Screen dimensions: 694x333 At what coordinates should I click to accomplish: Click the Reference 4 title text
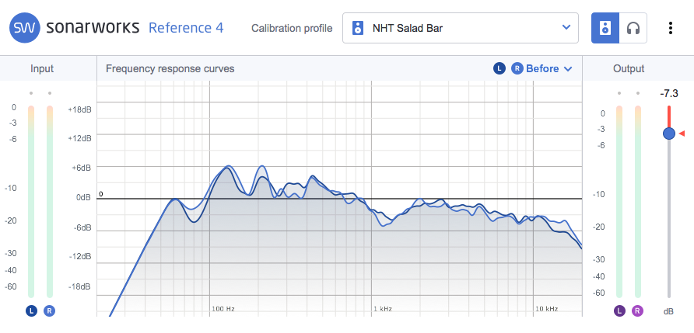[186, 28]
